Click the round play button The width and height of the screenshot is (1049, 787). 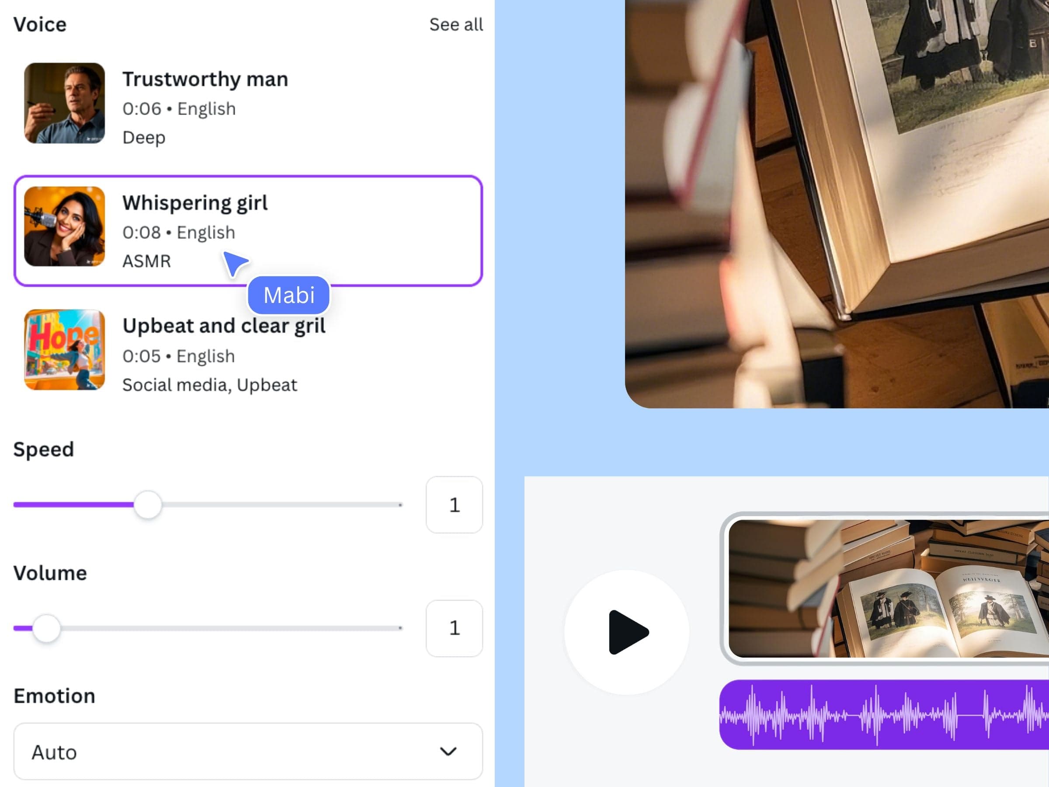pos(627,632)
